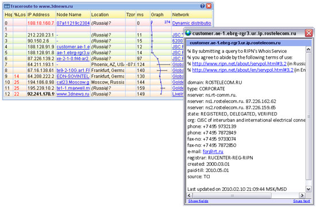Open the te9-2-10G.ar1.FF node link
The height and width of the screenshot is (207, 316).
[73, 70]
